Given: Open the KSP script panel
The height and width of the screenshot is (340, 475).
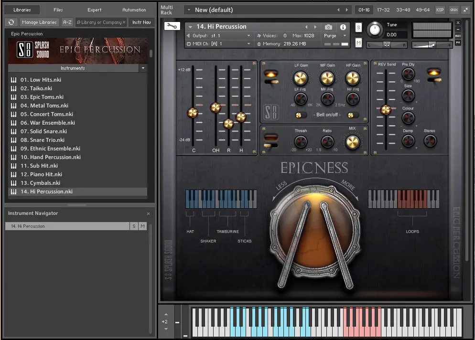Looking at the screenshot, I should coord(440,10).
